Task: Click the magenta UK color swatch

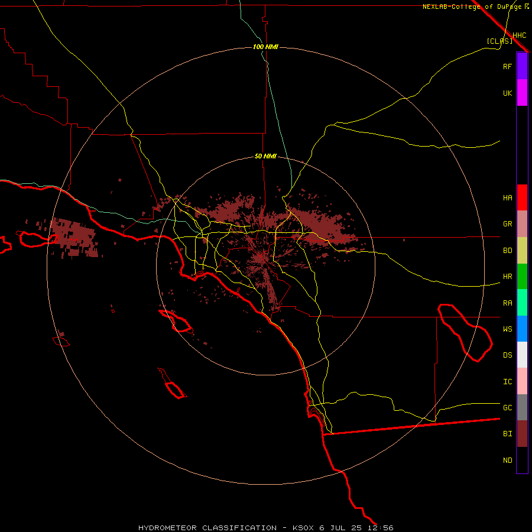Action: click(522, 93)
